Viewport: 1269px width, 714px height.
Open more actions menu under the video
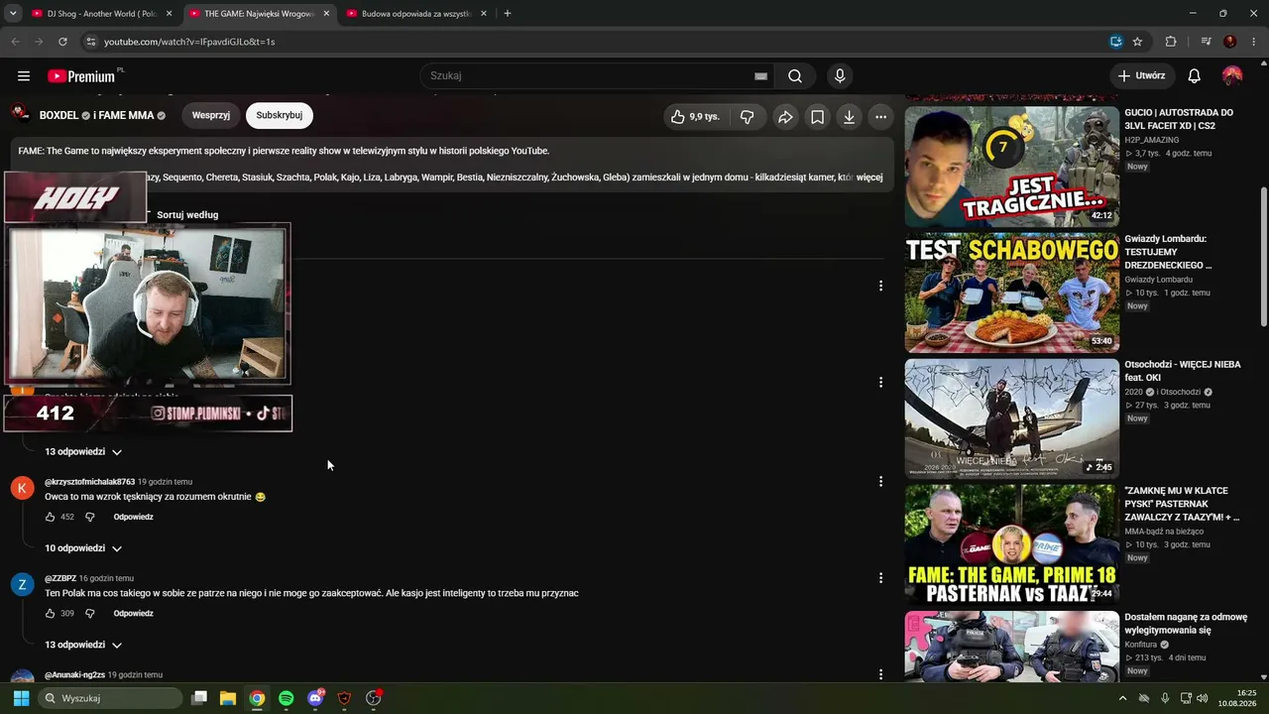(880, 117)
